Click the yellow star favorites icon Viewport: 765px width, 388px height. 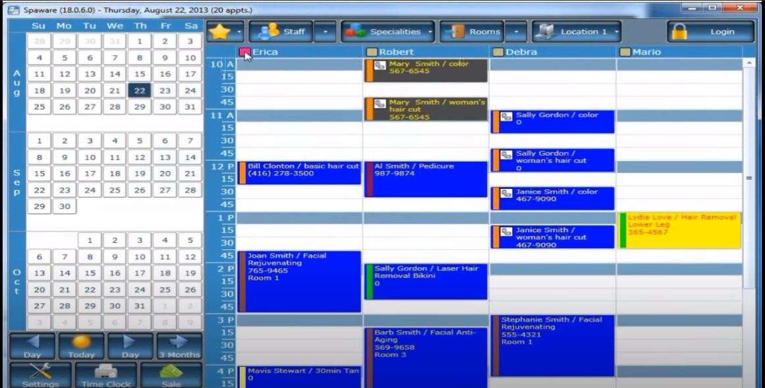(x=219, y=32)
